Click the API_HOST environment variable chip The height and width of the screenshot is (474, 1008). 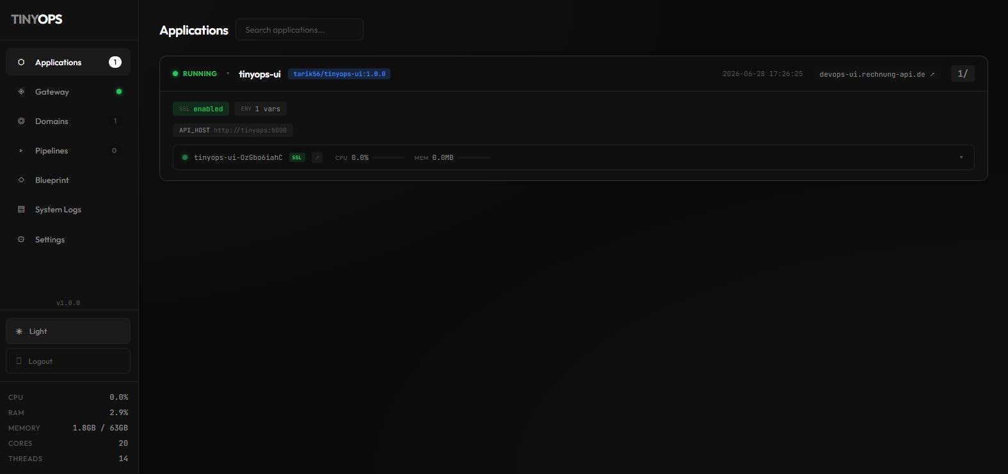click(x=233, y=130)
